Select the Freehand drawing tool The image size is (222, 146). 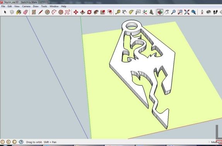[68, 12]
